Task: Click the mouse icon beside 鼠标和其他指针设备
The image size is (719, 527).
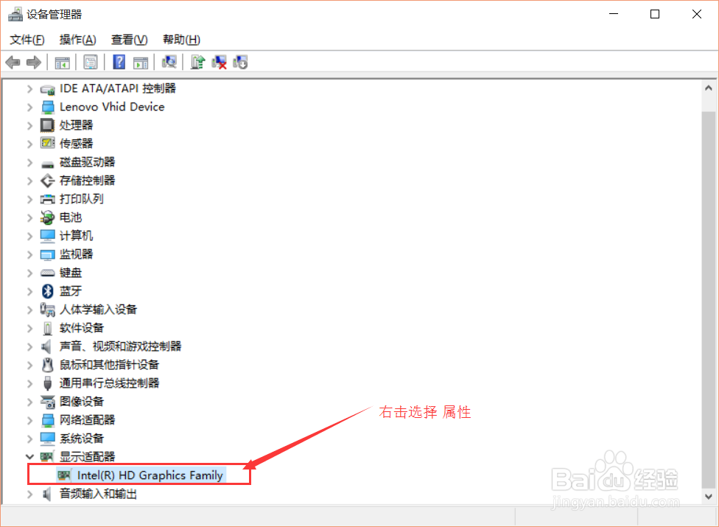Action: [x=47, y=365]
